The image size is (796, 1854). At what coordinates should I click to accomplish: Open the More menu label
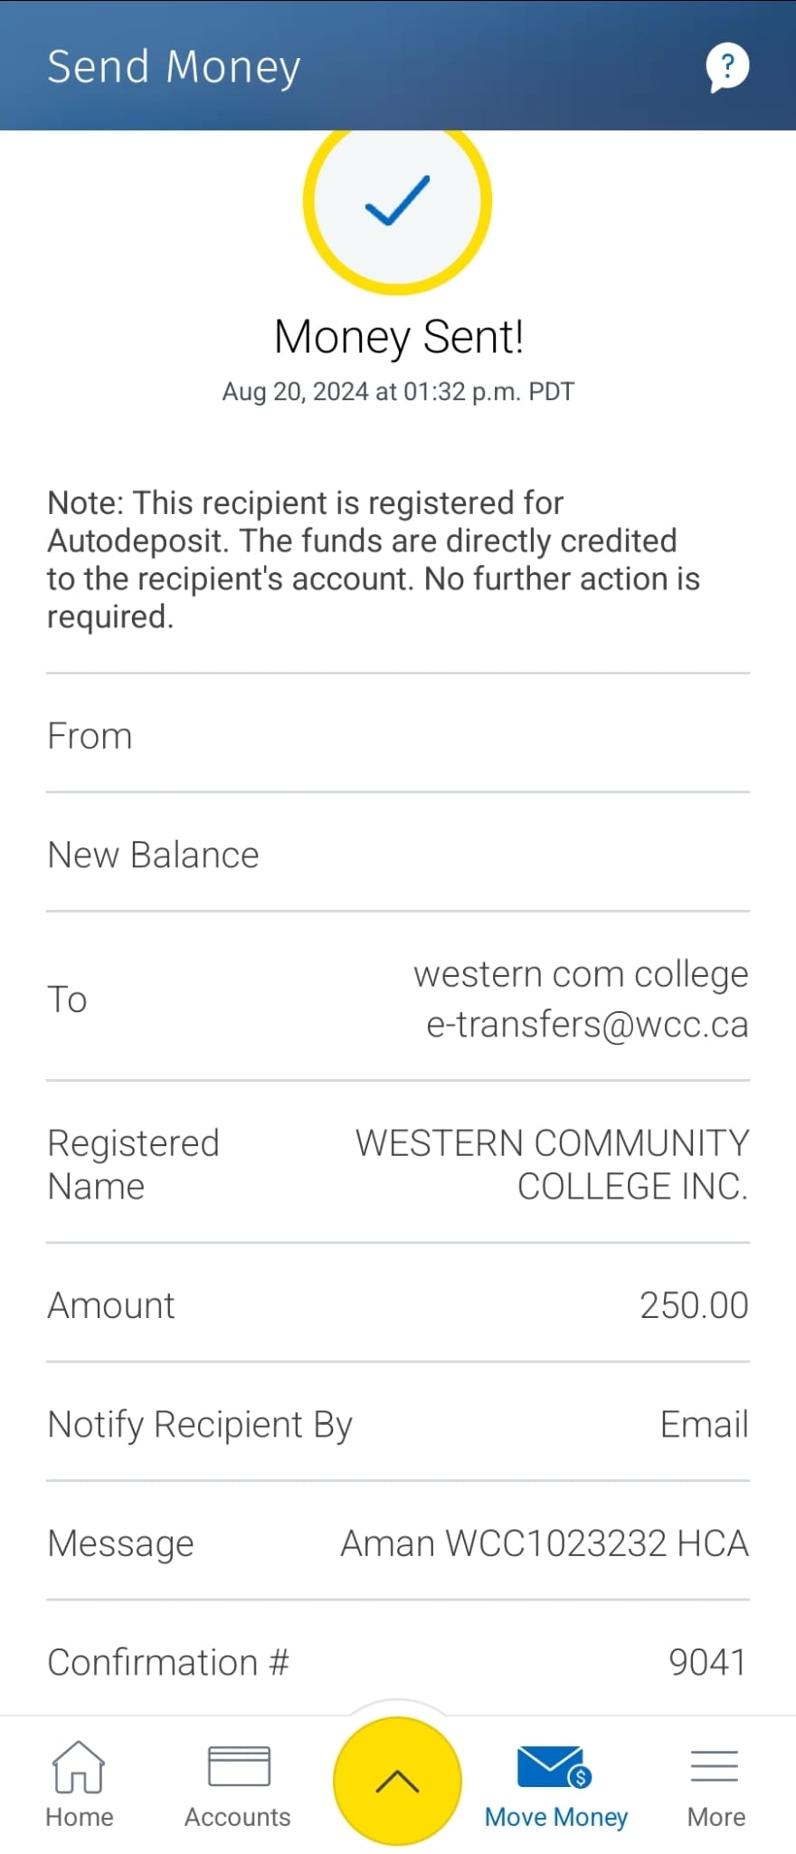(716, 1817)
